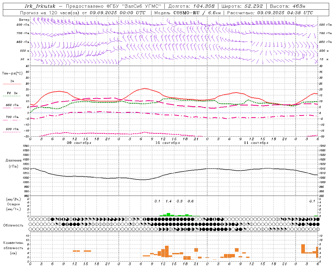333x266 pixels.
Task: Click the "09 сентября" date label
Action: click(79, 143)
